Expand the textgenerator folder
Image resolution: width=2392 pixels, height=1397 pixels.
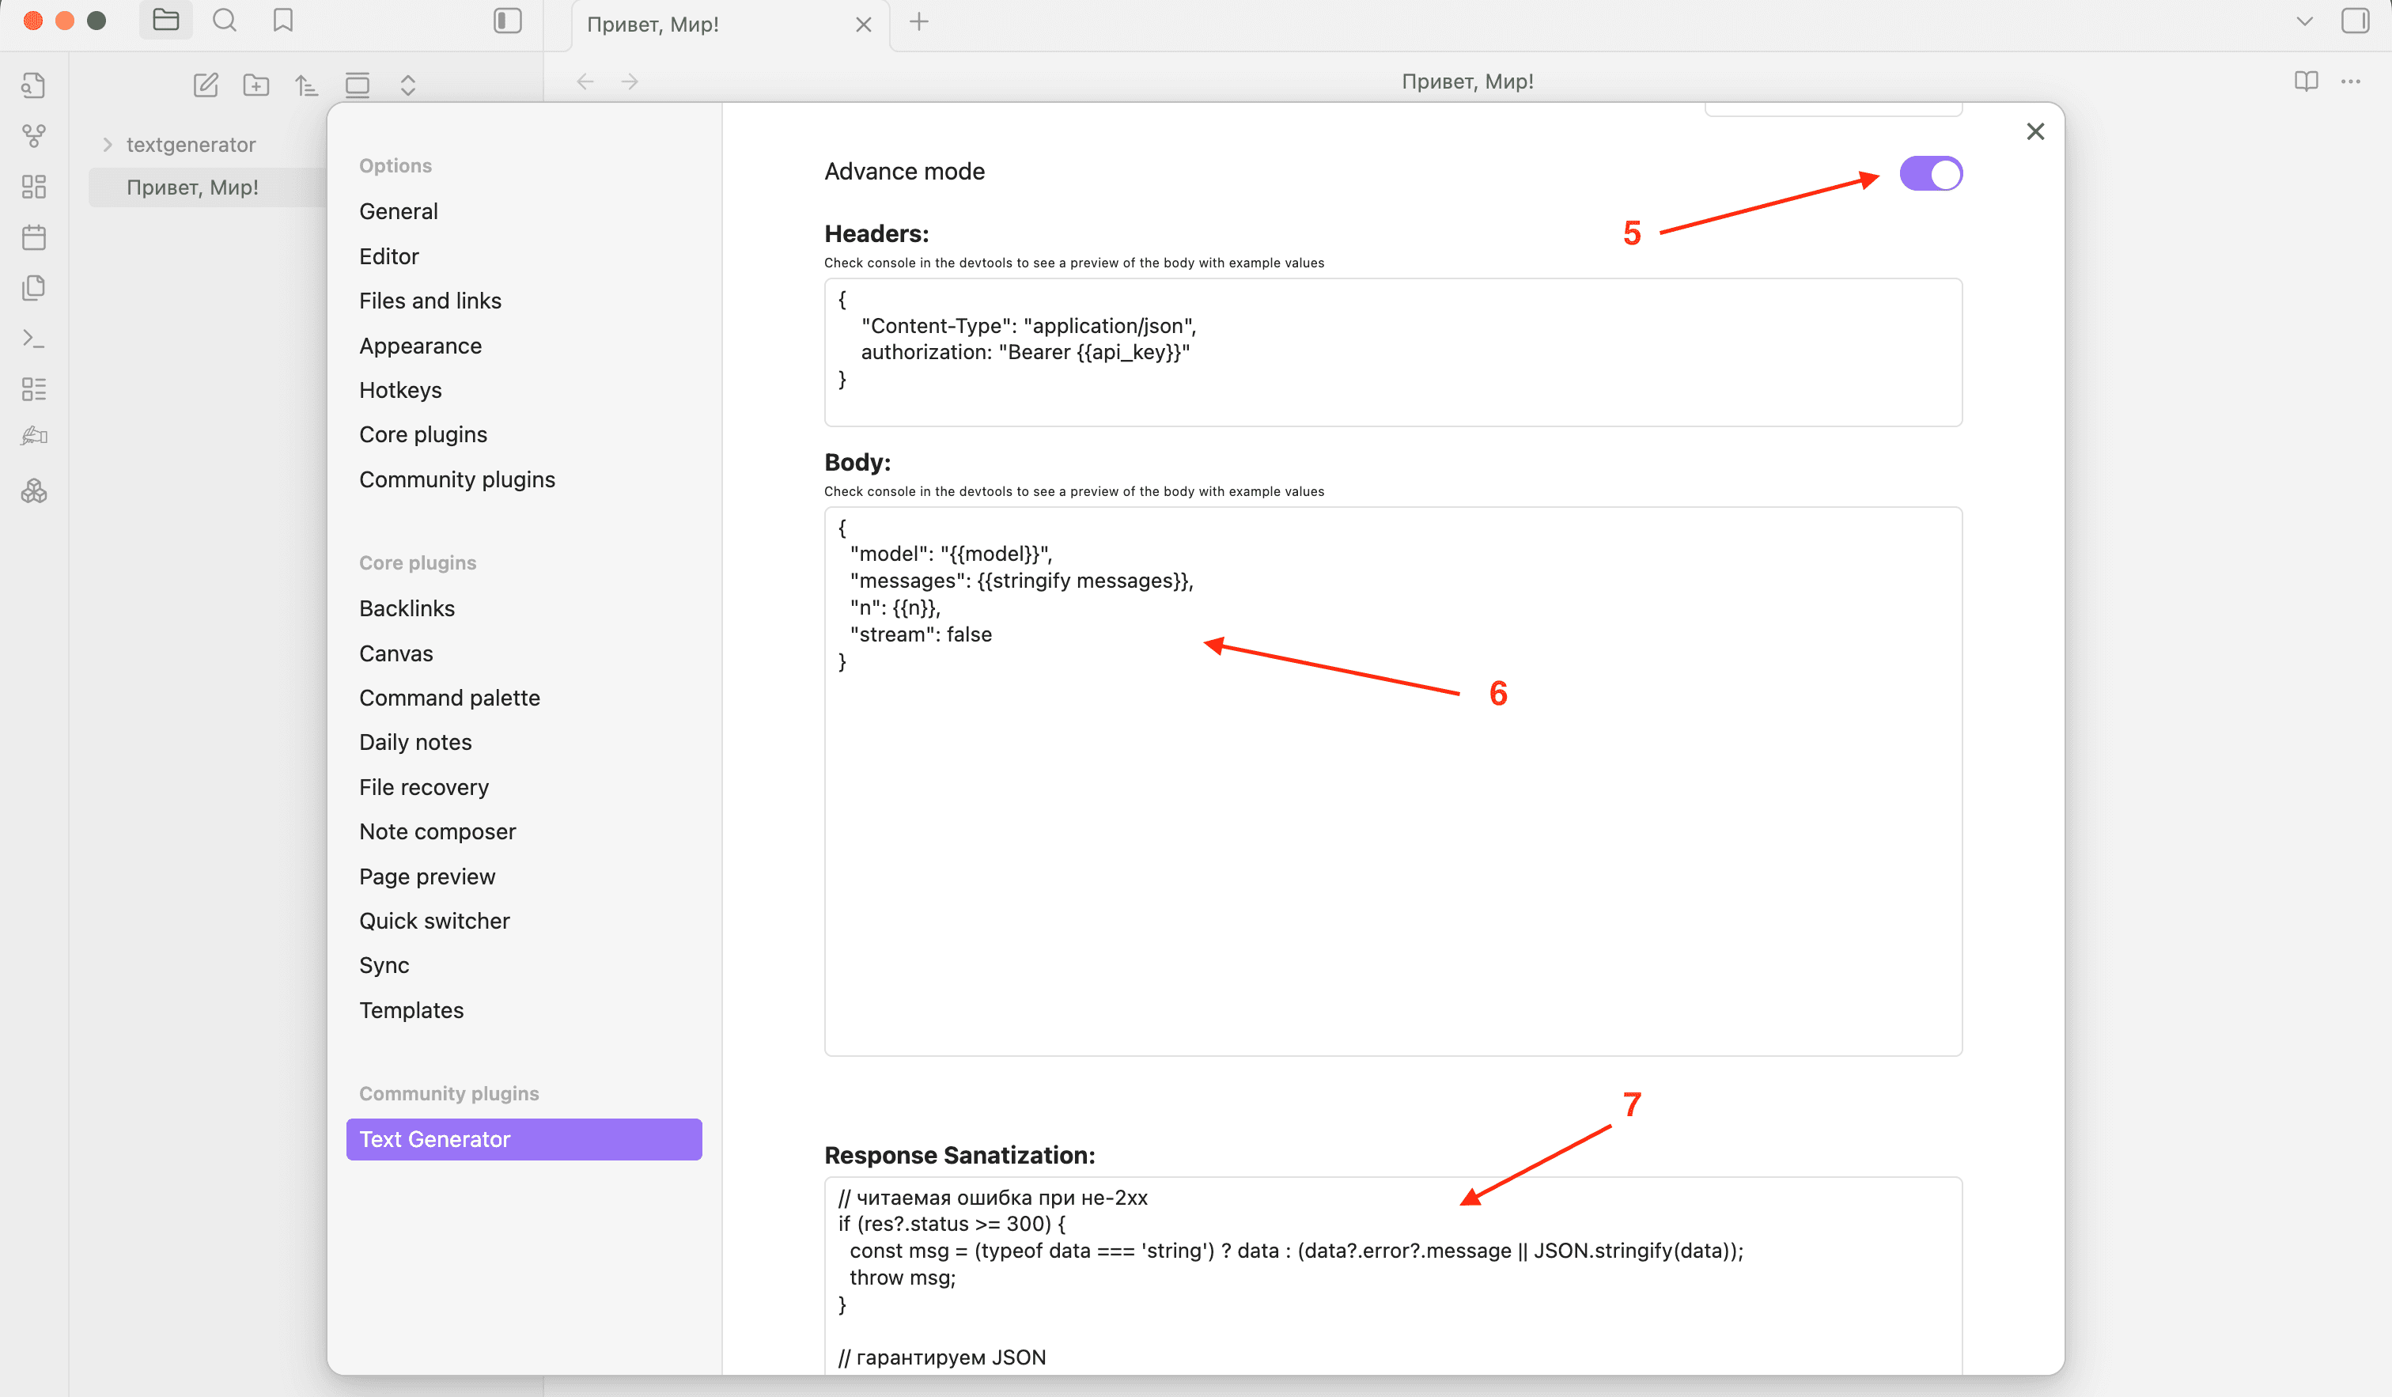tap(108, 144)
